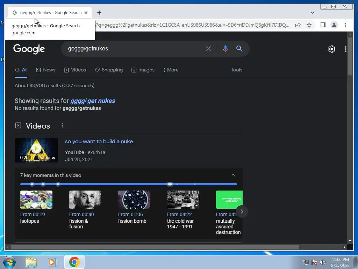Click 'Jun 28, 2021' date text
Viewport: 358px width, 269px height.
79,159
